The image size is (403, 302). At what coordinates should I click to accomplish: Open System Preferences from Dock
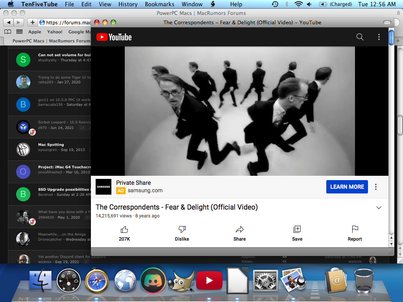[x=265, y=281]
